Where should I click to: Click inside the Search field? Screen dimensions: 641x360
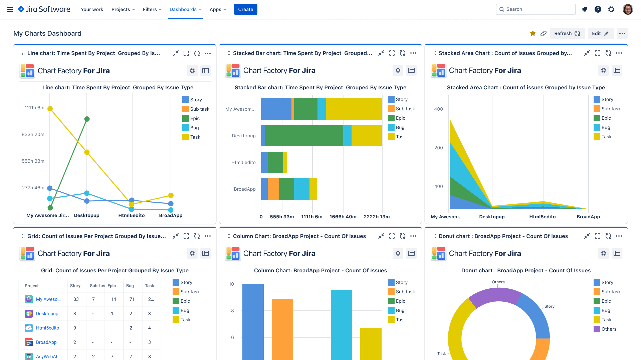(x=536, y=9)
